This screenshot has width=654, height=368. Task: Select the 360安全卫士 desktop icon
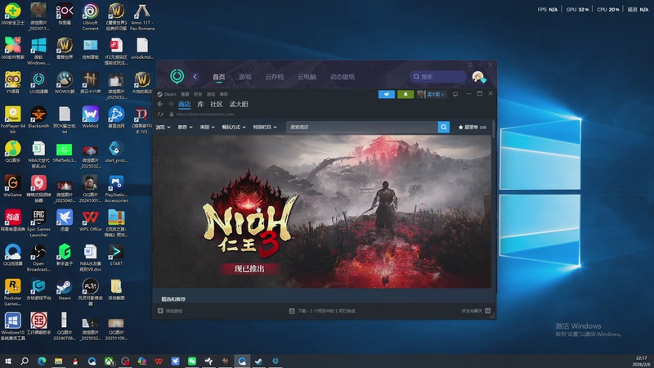[x=12, y=14]
